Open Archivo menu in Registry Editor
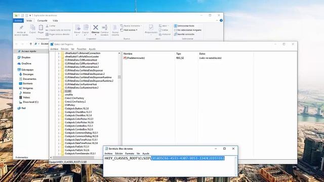This screenshot has height=182, width=324. 54,49
